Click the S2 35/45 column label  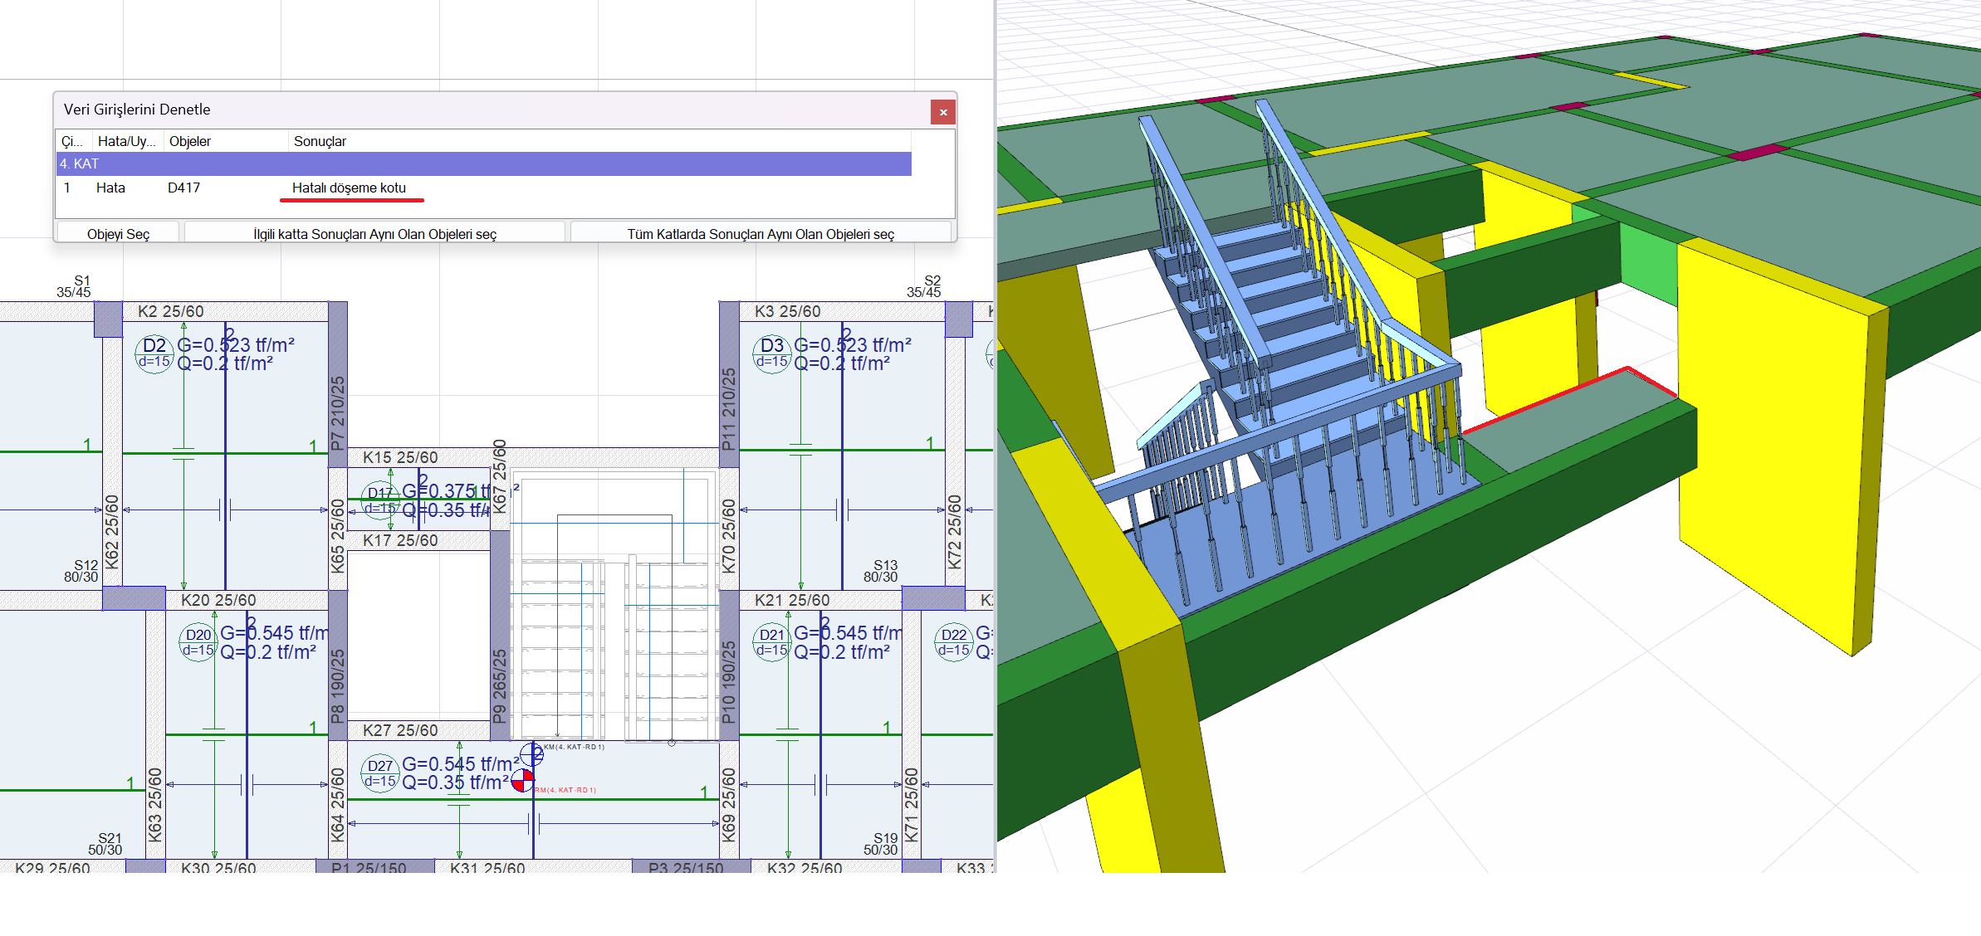coord(924,286)
